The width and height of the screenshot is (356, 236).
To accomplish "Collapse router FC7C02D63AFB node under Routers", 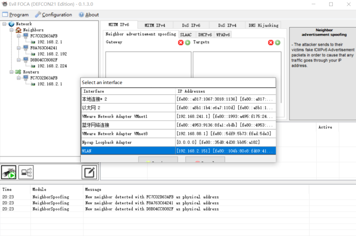I will pos(19,78).
